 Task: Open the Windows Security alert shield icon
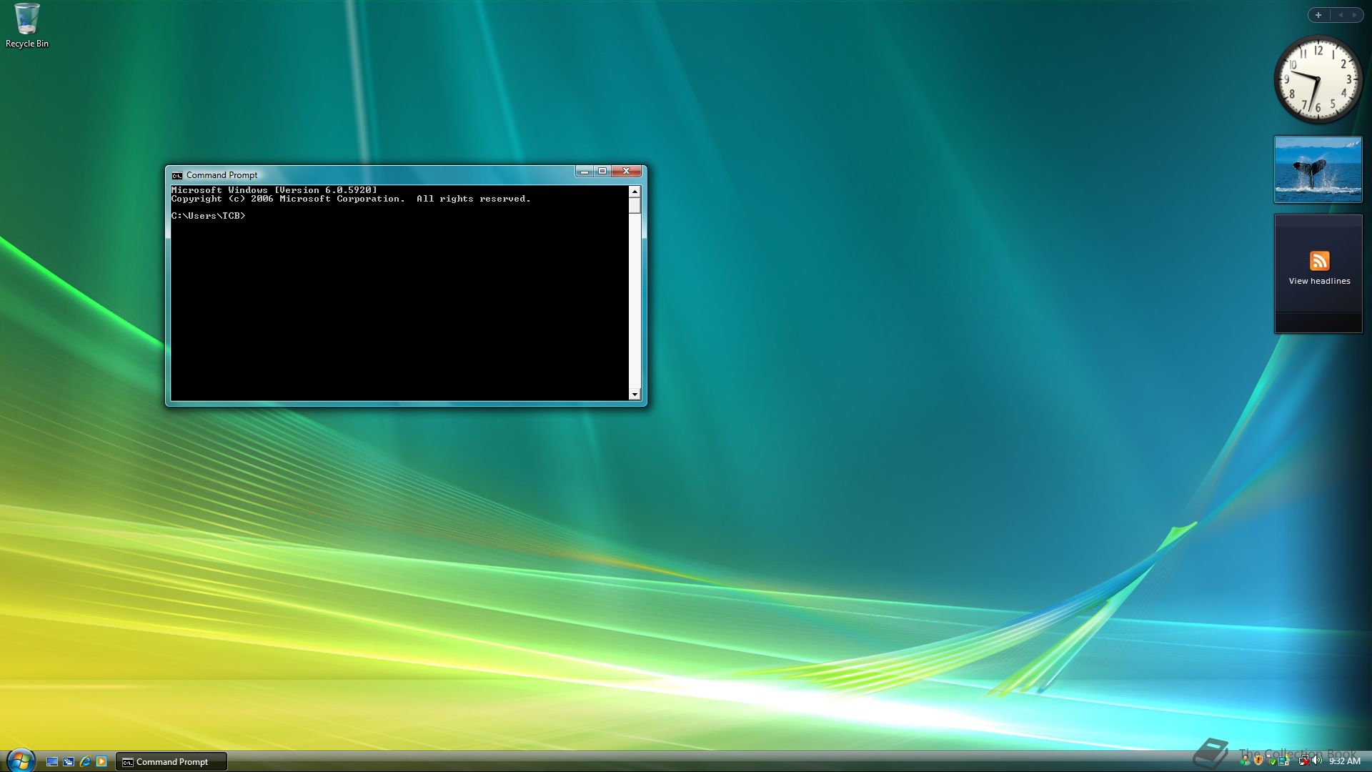coord(1258,761)
